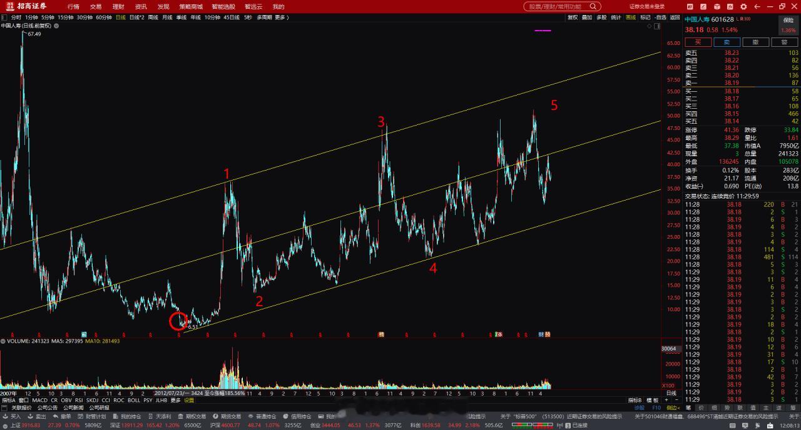Open 指标A selector
Screen dimensions: 801x430
pyautogui.click(x=8, y=400)
